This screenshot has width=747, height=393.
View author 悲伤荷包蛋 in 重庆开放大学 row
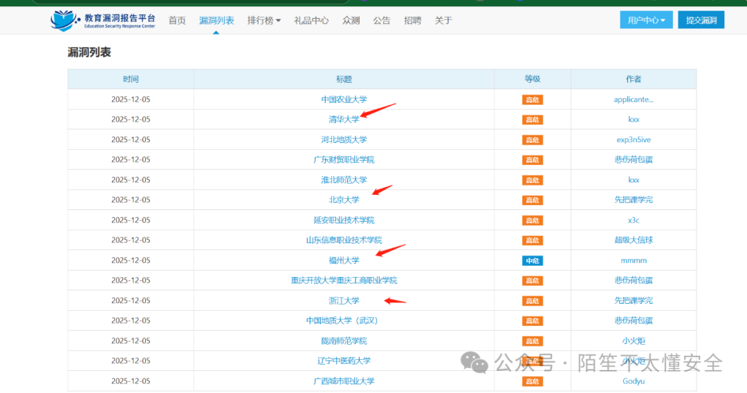634,280
